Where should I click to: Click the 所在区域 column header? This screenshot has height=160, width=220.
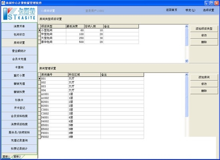pyautogui.click(x=84, y=75)
